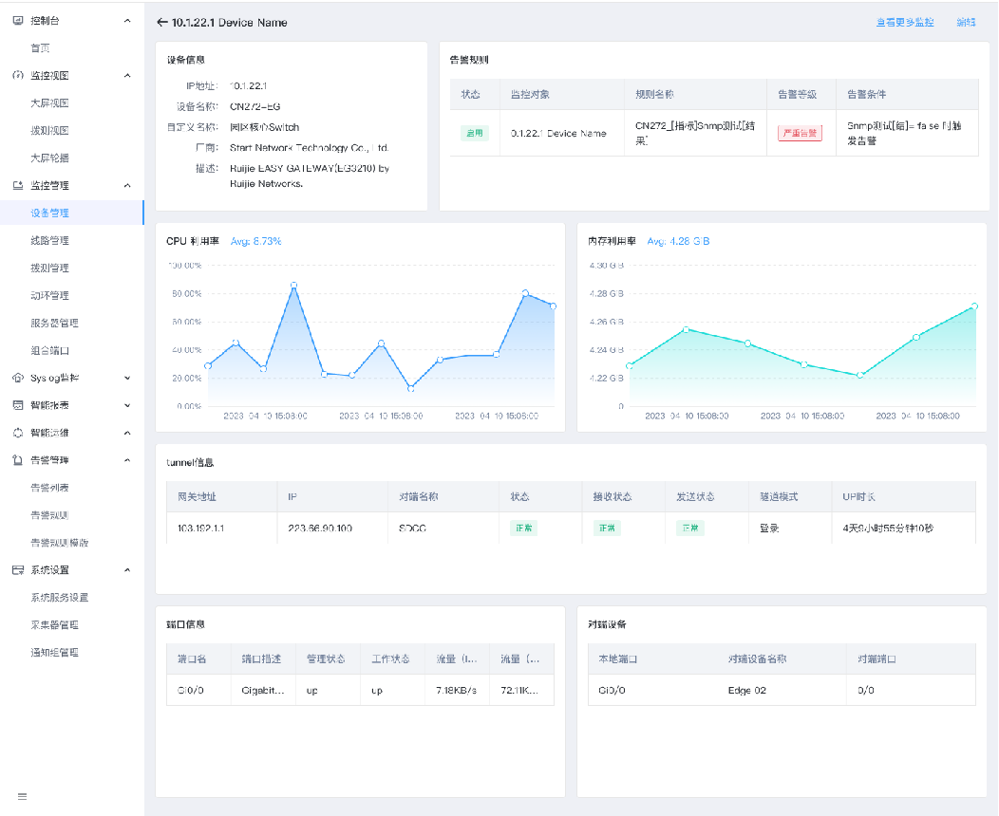The image size is (999, 816).
Task: Click the 智能报表 report icon in the sidebar
Action: pyautogui.click(x=18, y=405)
